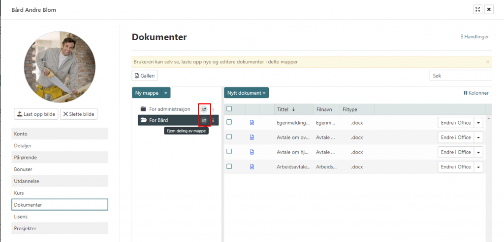
Task: Click share icon on For administrasjon folder
Action: (204, 109)
